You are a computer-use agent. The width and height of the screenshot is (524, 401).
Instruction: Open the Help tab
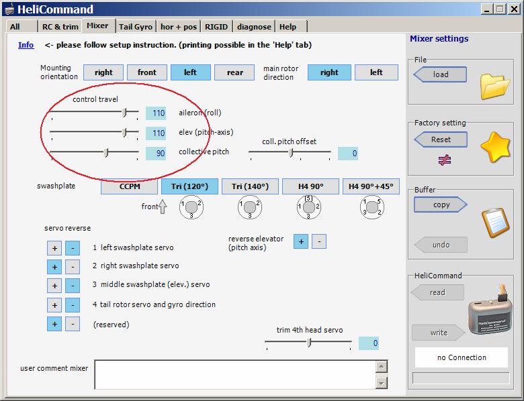[290, 26]
